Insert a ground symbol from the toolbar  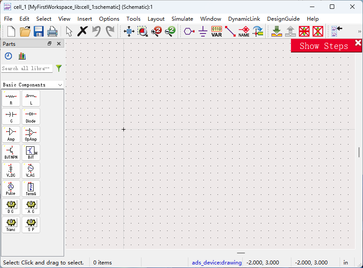click(203, 31)
